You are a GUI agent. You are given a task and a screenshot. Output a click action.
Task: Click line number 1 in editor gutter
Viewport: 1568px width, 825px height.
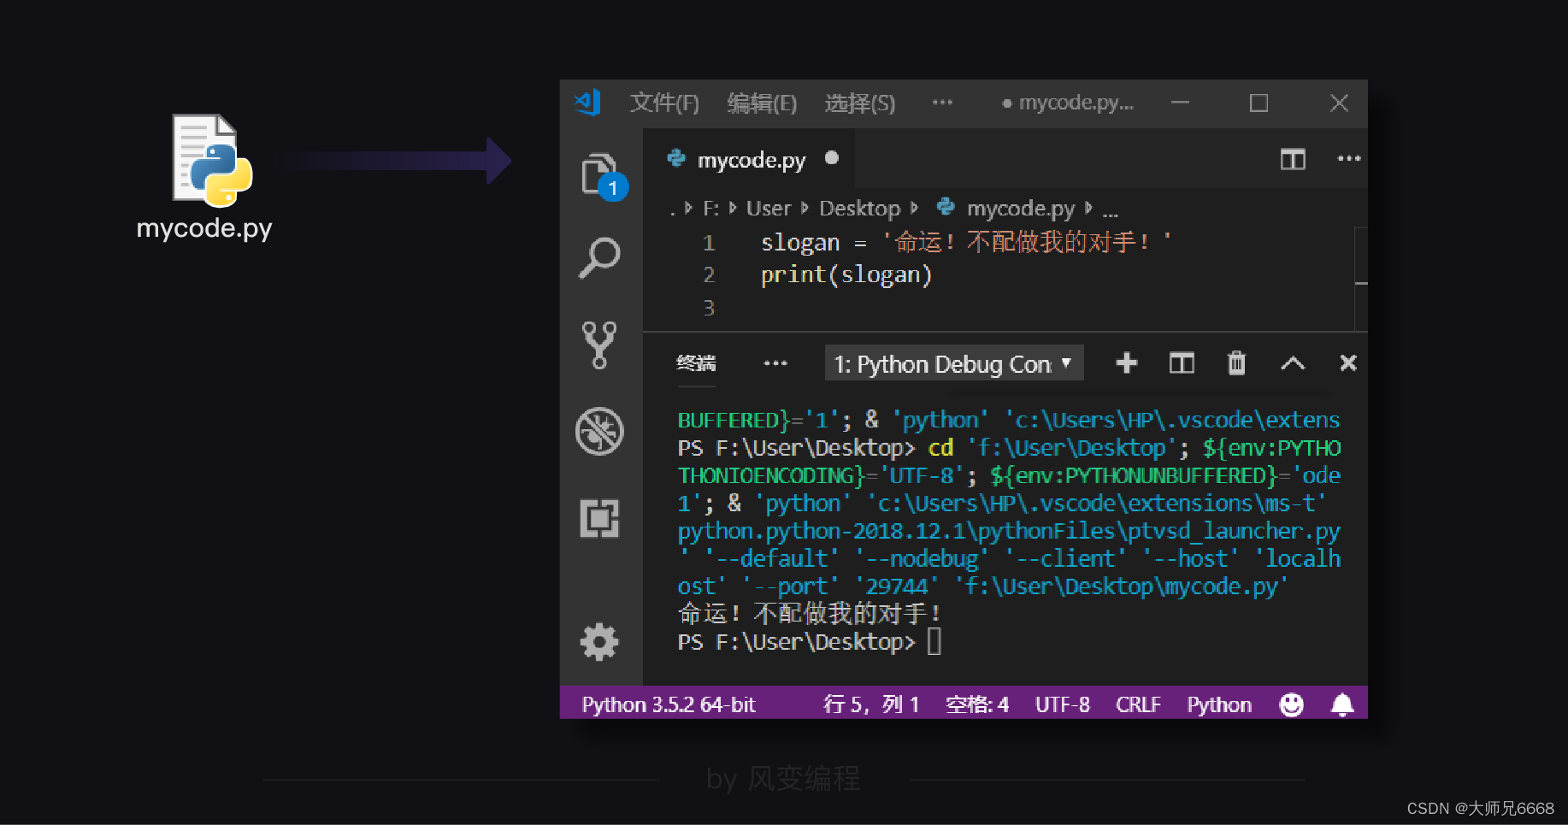pyautogui.click(x=709, y=244)
